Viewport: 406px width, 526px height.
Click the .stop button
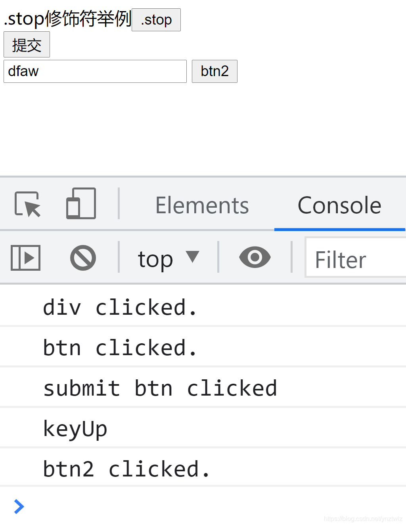point(156,20)
